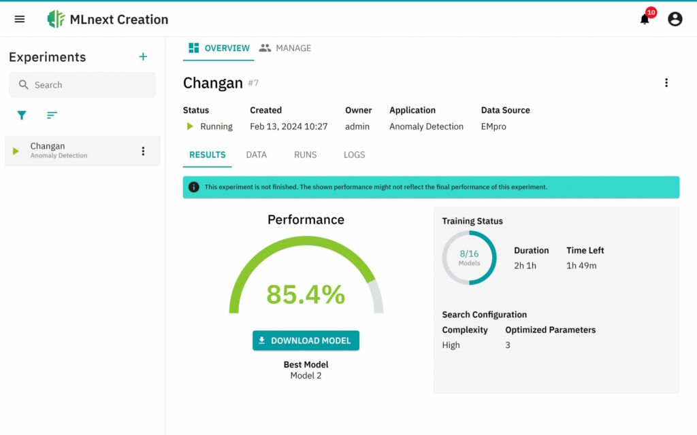Add a new experiment with plus icon

(x=143, y=57)
